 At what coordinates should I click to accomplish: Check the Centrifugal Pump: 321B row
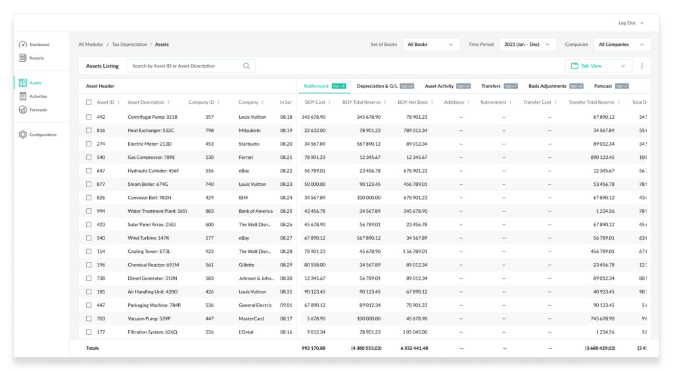89,117
